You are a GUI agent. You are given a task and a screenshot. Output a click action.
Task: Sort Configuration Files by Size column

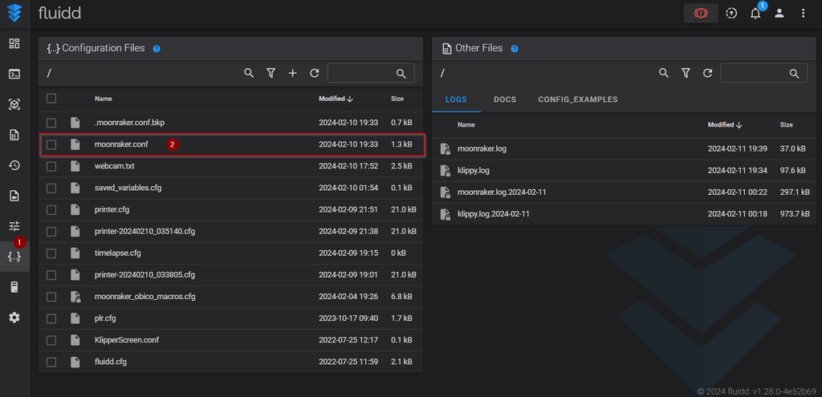coord(397,99)
